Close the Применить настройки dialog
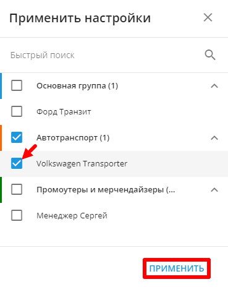 tap(208, 17)
